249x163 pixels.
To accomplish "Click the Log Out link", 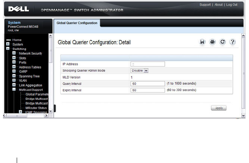I will (x=232, y=5).
